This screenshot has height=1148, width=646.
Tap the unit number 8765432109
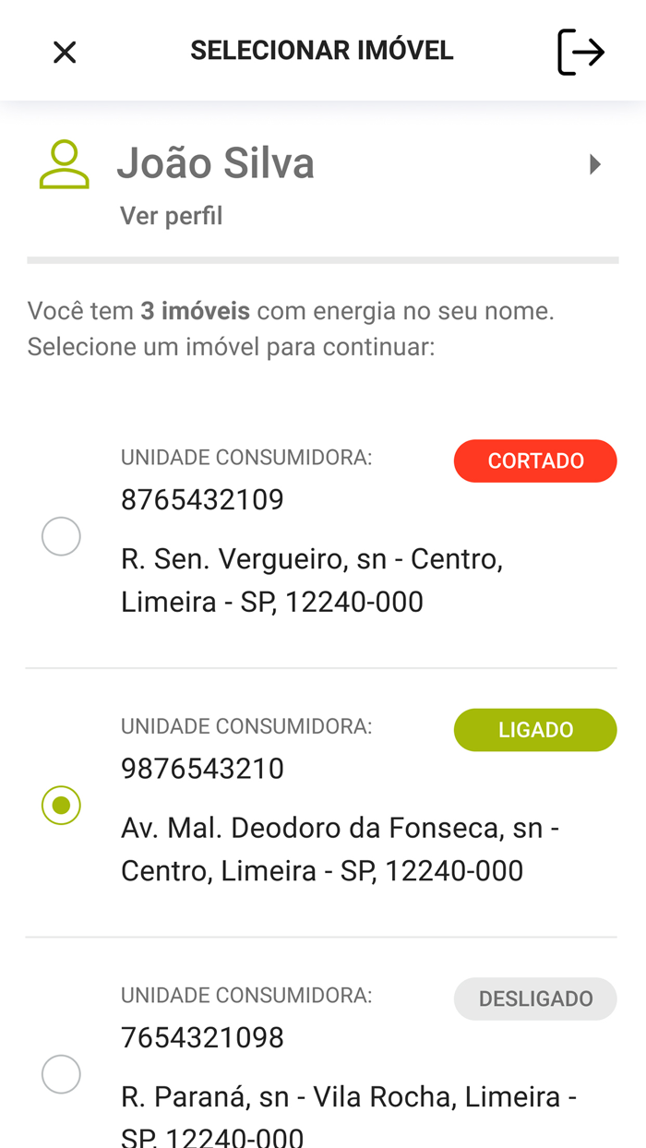pyautogui.click(x=202, y=499)
